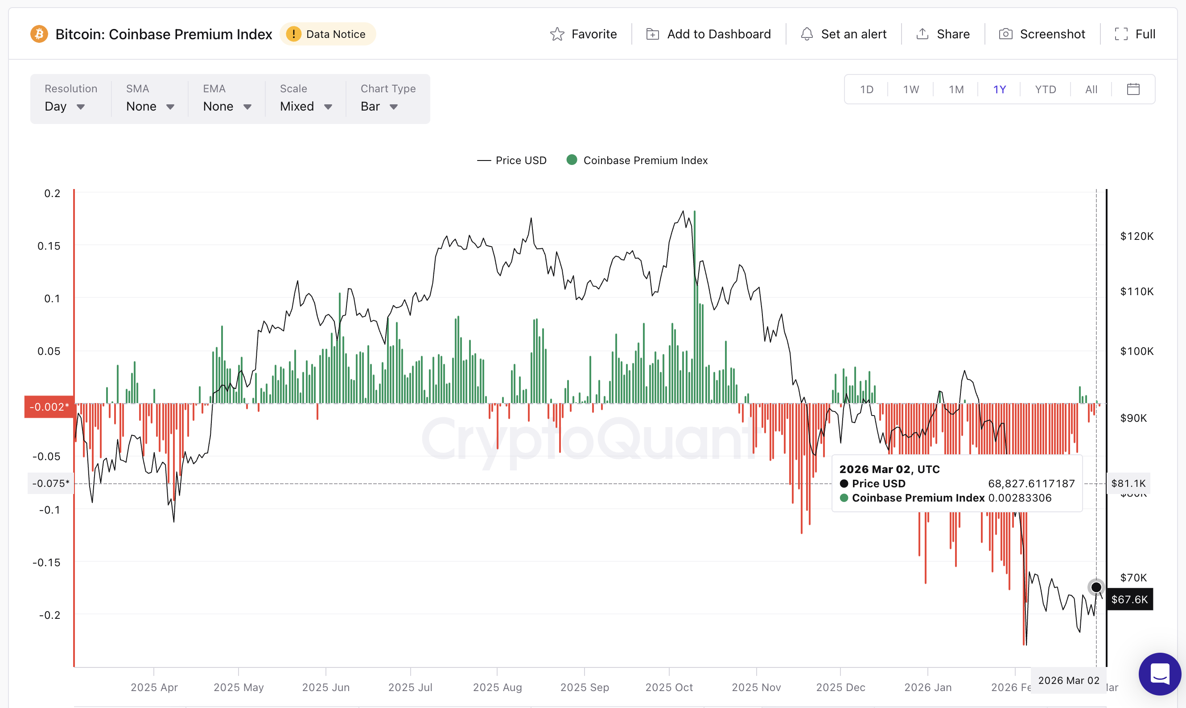This screenshot has width=1186, height=708.
Task: Expand the SMA selector showing None
Action: point(149,107)
